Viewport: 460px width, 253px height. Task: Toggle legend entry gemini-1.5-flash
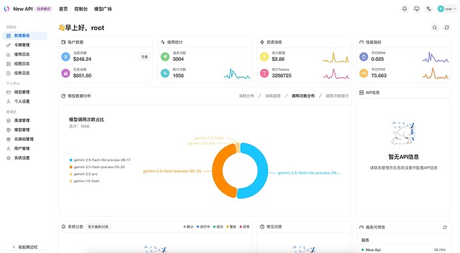point(85,181)
